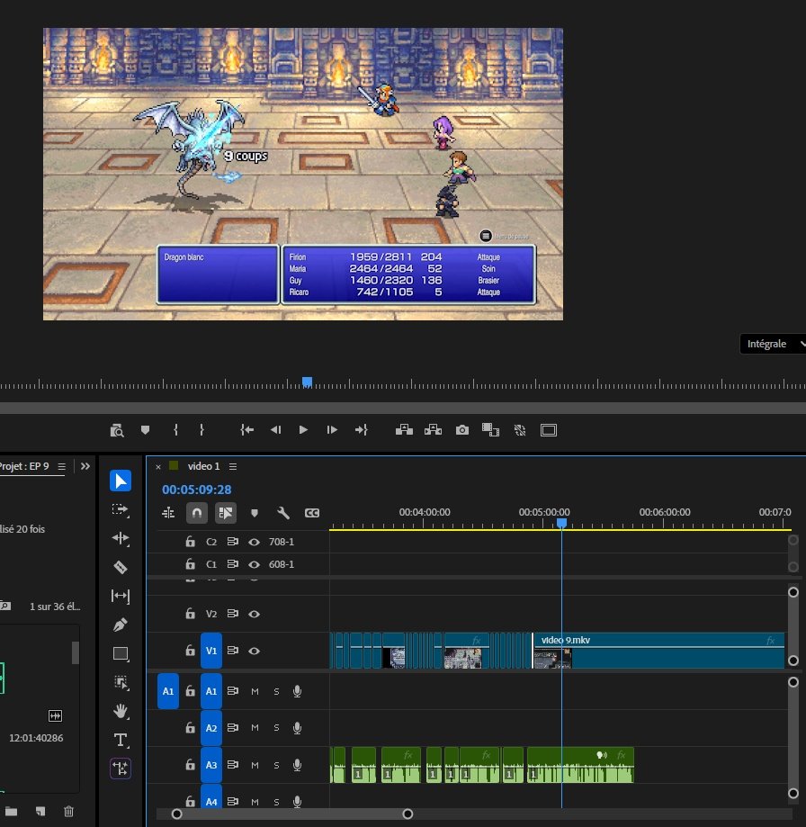Click the monitor zoom scroll bar
The image size is (806, 827).
[403, 408]
